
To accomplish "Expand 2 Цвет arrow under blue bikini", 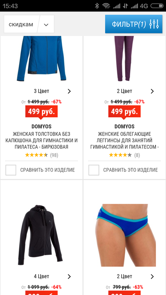I will [152, 276].
